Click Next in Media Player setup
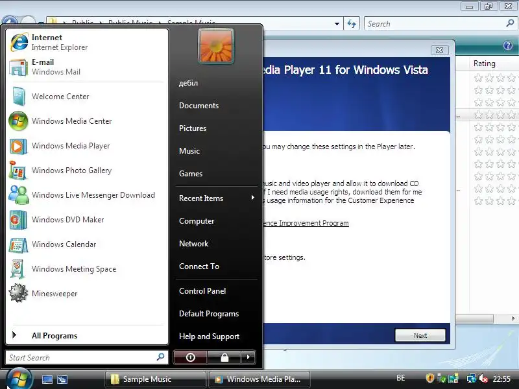Image resolution: width=519 pixels, height=389 pixels. click(420, 335)
